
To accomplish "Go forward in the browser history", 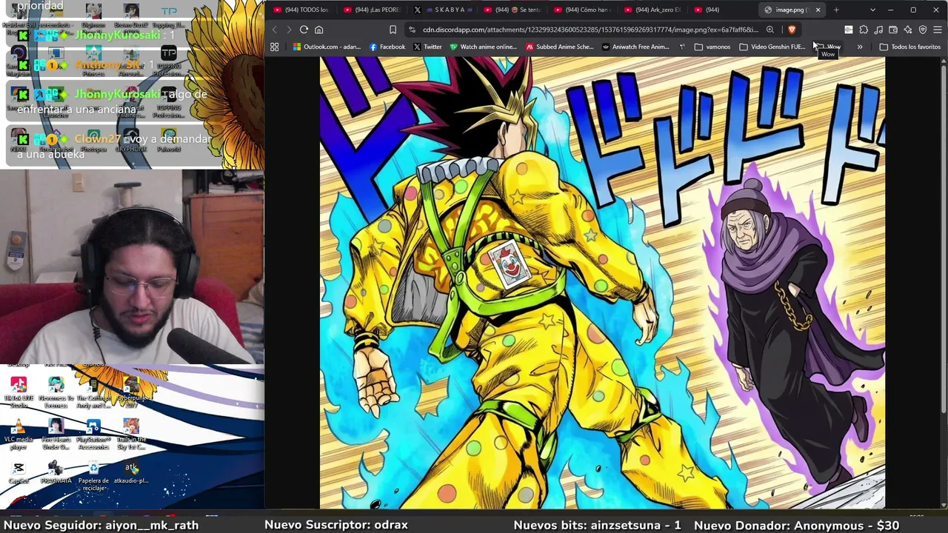I will click(289, 30).
